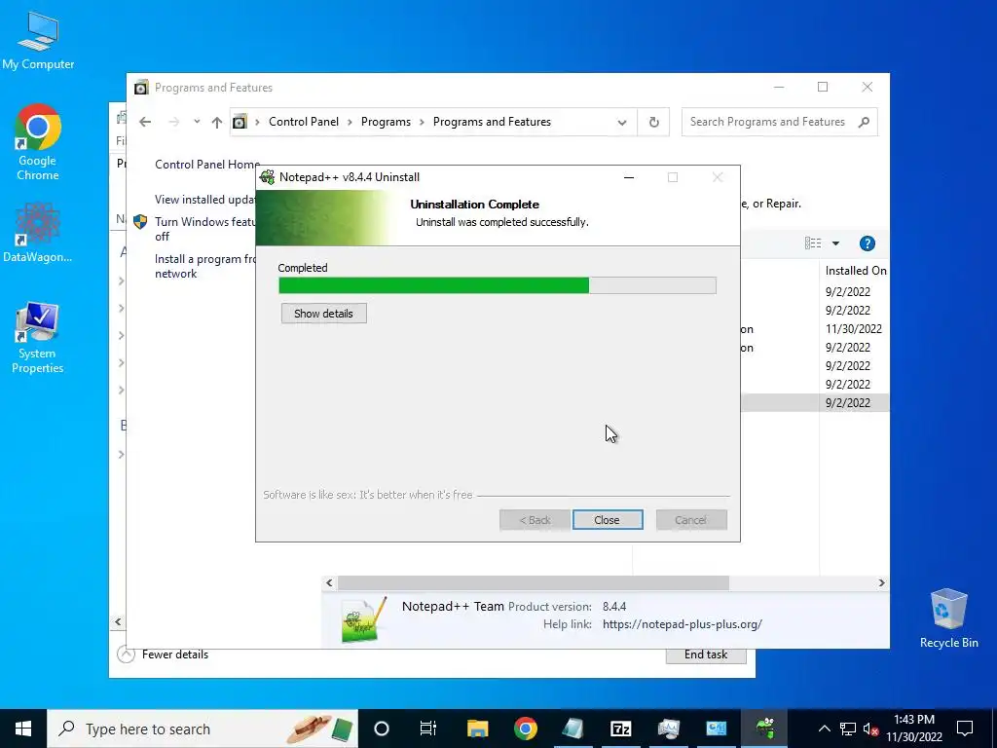Click the uninstall progress bar
The width and height of the screenshot is (997, 748).
498,285
